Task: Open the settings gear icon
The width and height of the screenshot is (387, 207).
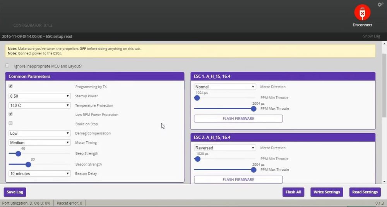Action: coord(380,5)
